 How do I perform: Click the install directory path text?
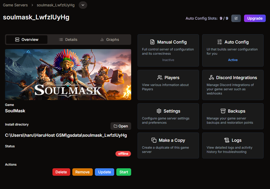(x=66, y=135)
